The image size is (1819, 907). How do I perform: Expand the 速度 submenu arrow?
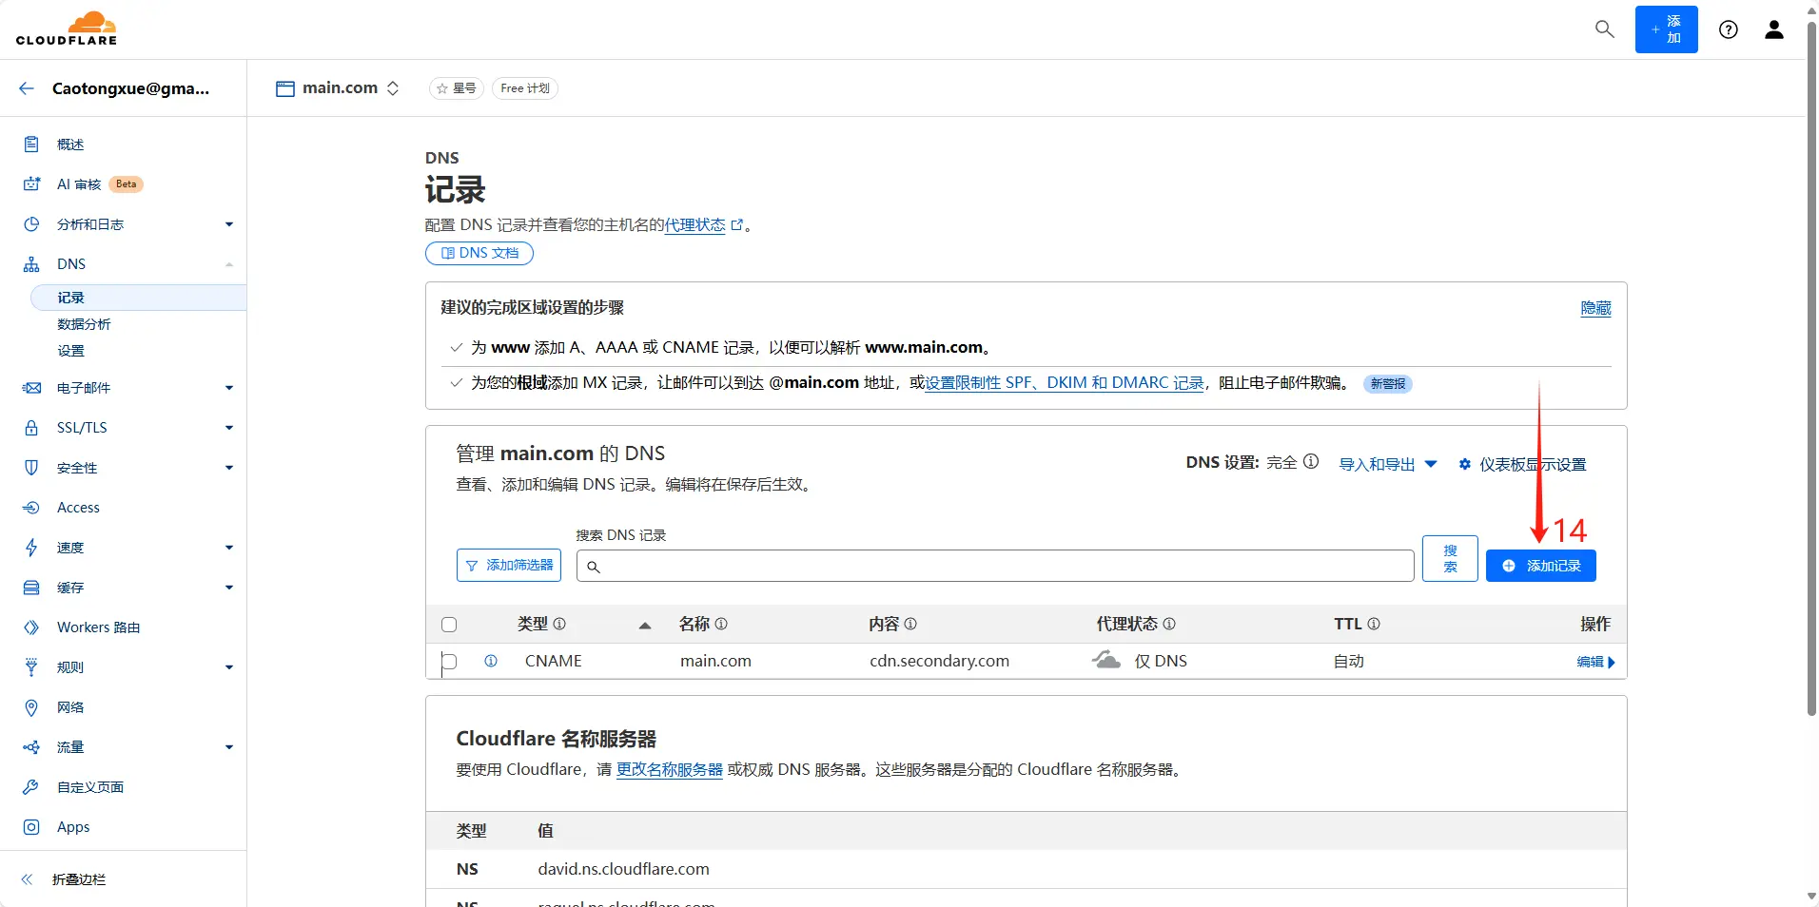point(229,548)
